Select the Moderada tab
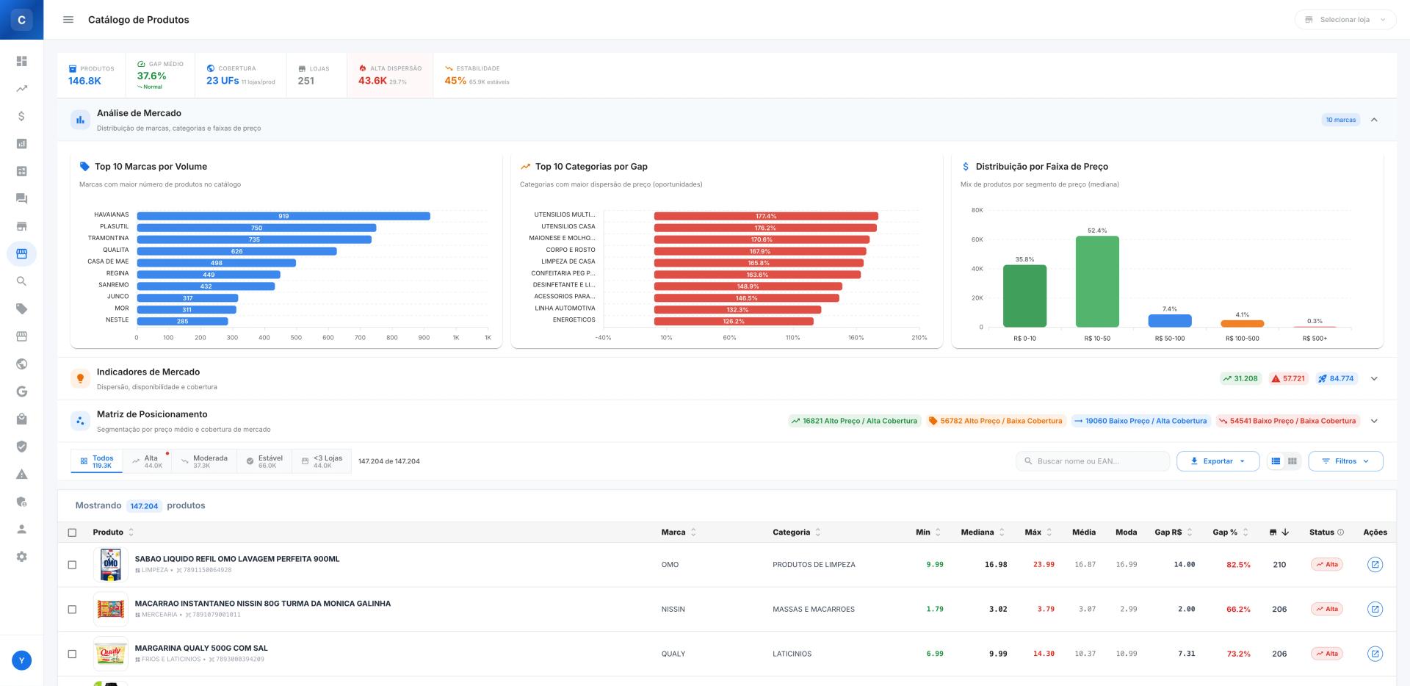This screenshot has width=1410, height=686. tap(204, 461)
